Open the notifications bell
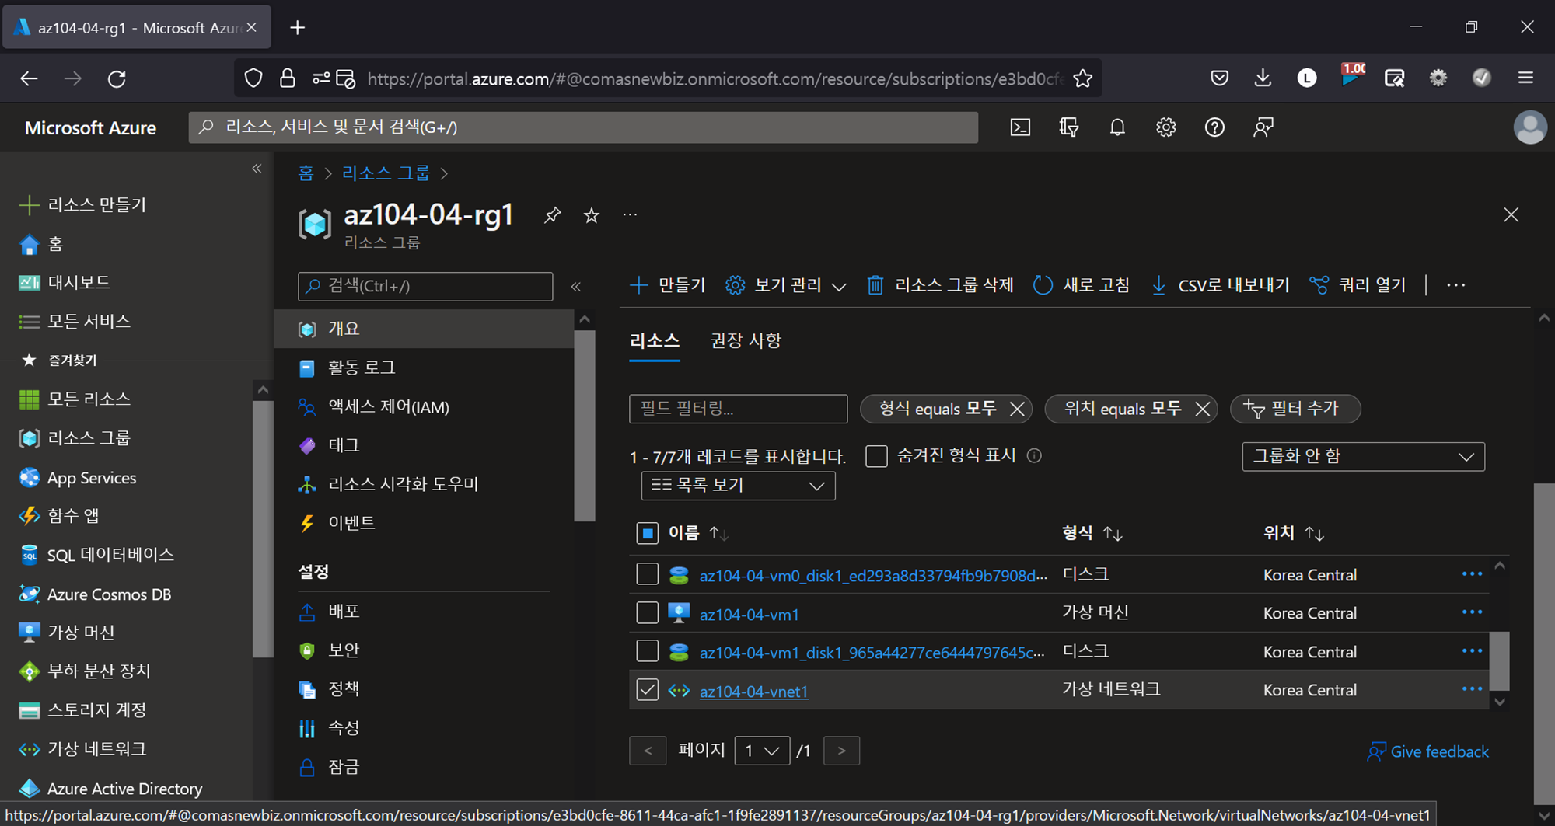Viewport: 1555px width, 826px height. 1117,127
